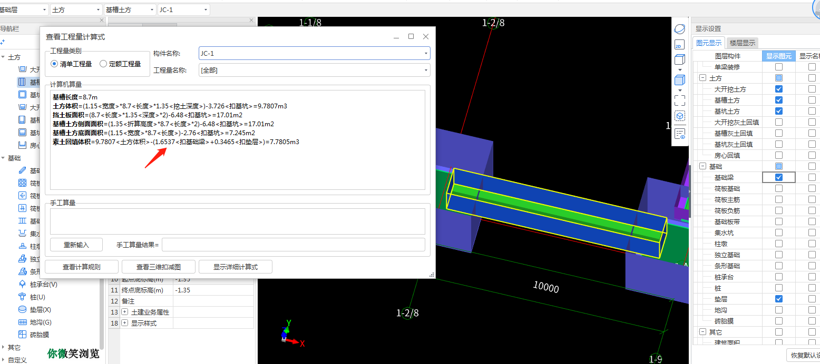The image size is (820, 364).
Task: Expand 显示样式 property row
Action: tap(125, 323)
